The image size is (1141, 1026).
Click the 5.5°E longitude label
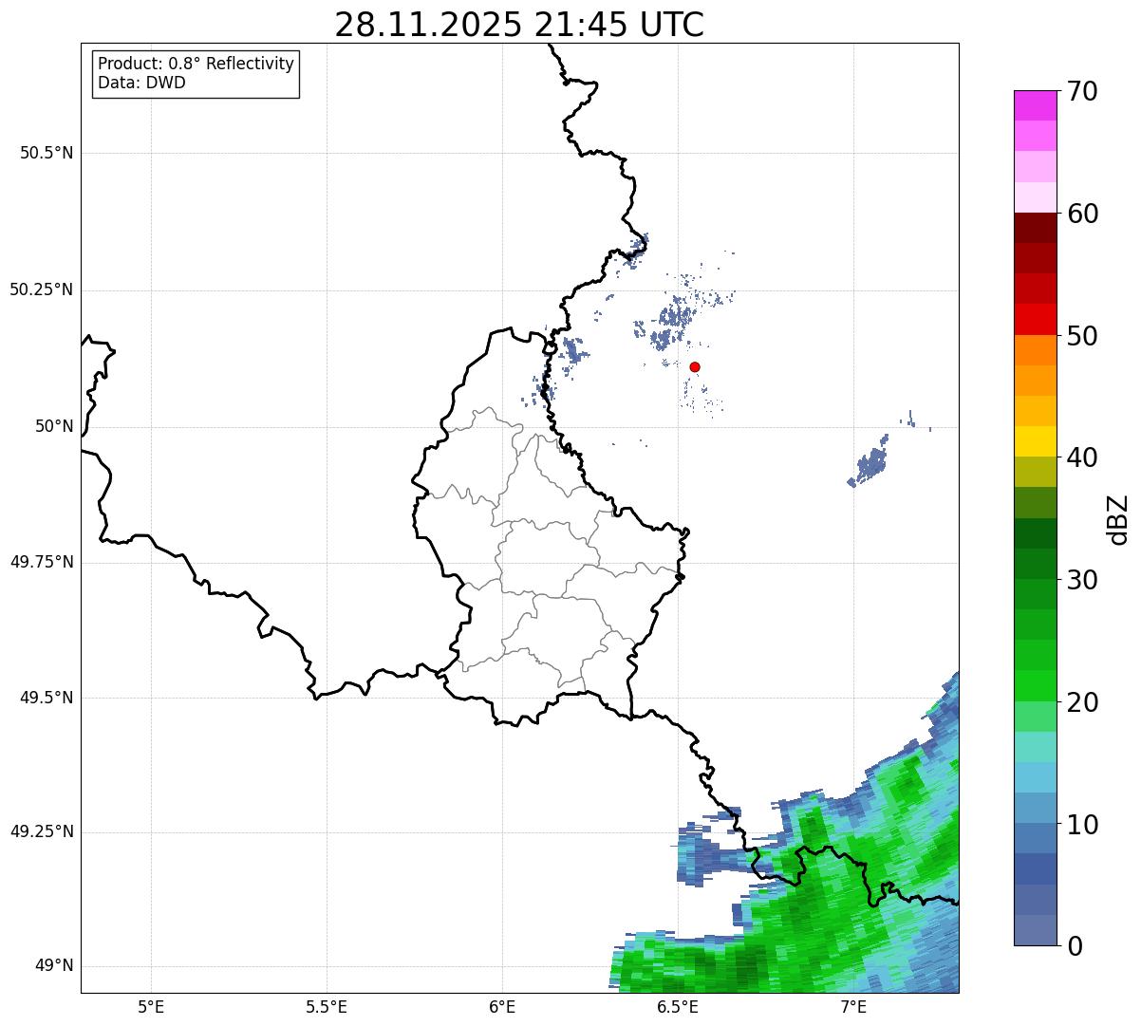coord(327,1006)
